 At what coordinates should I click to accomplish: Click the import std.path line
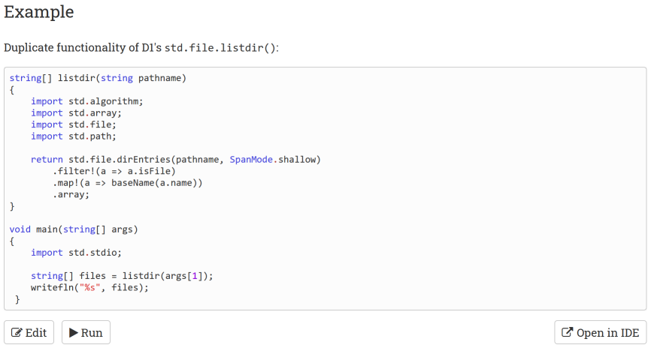pyautogui.click(x=74, y=136)
